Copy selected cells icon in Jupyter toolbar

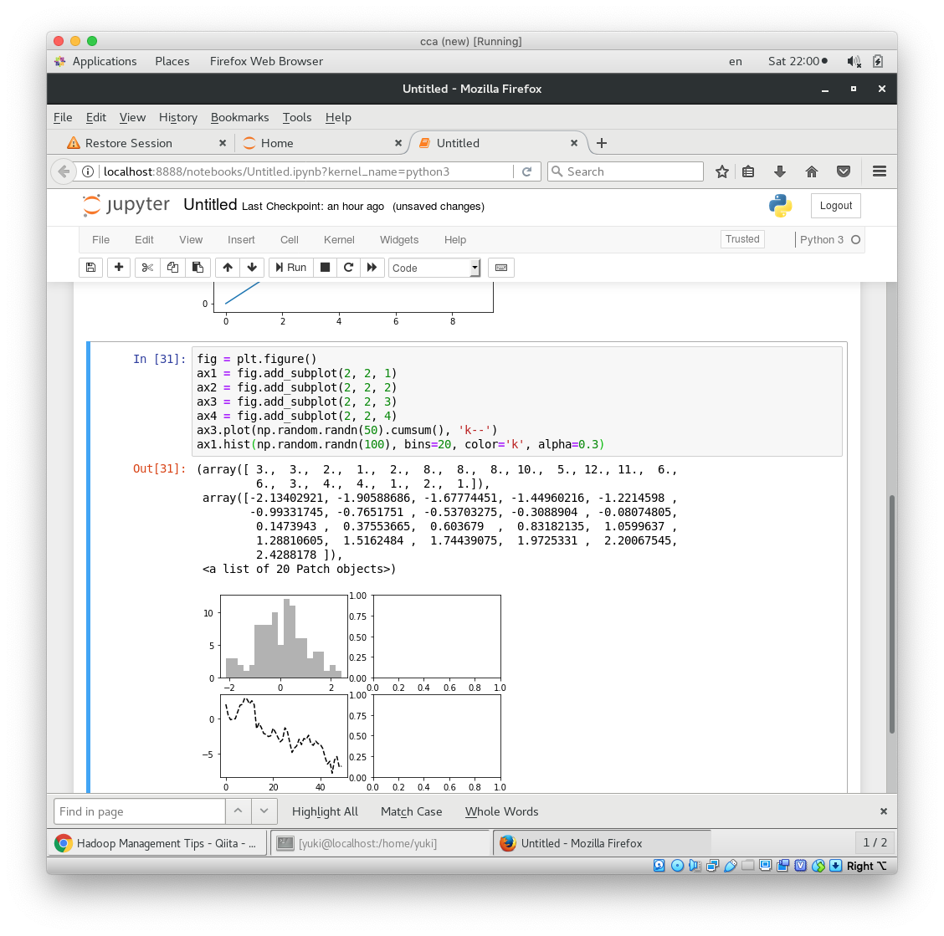pos(172,268)
